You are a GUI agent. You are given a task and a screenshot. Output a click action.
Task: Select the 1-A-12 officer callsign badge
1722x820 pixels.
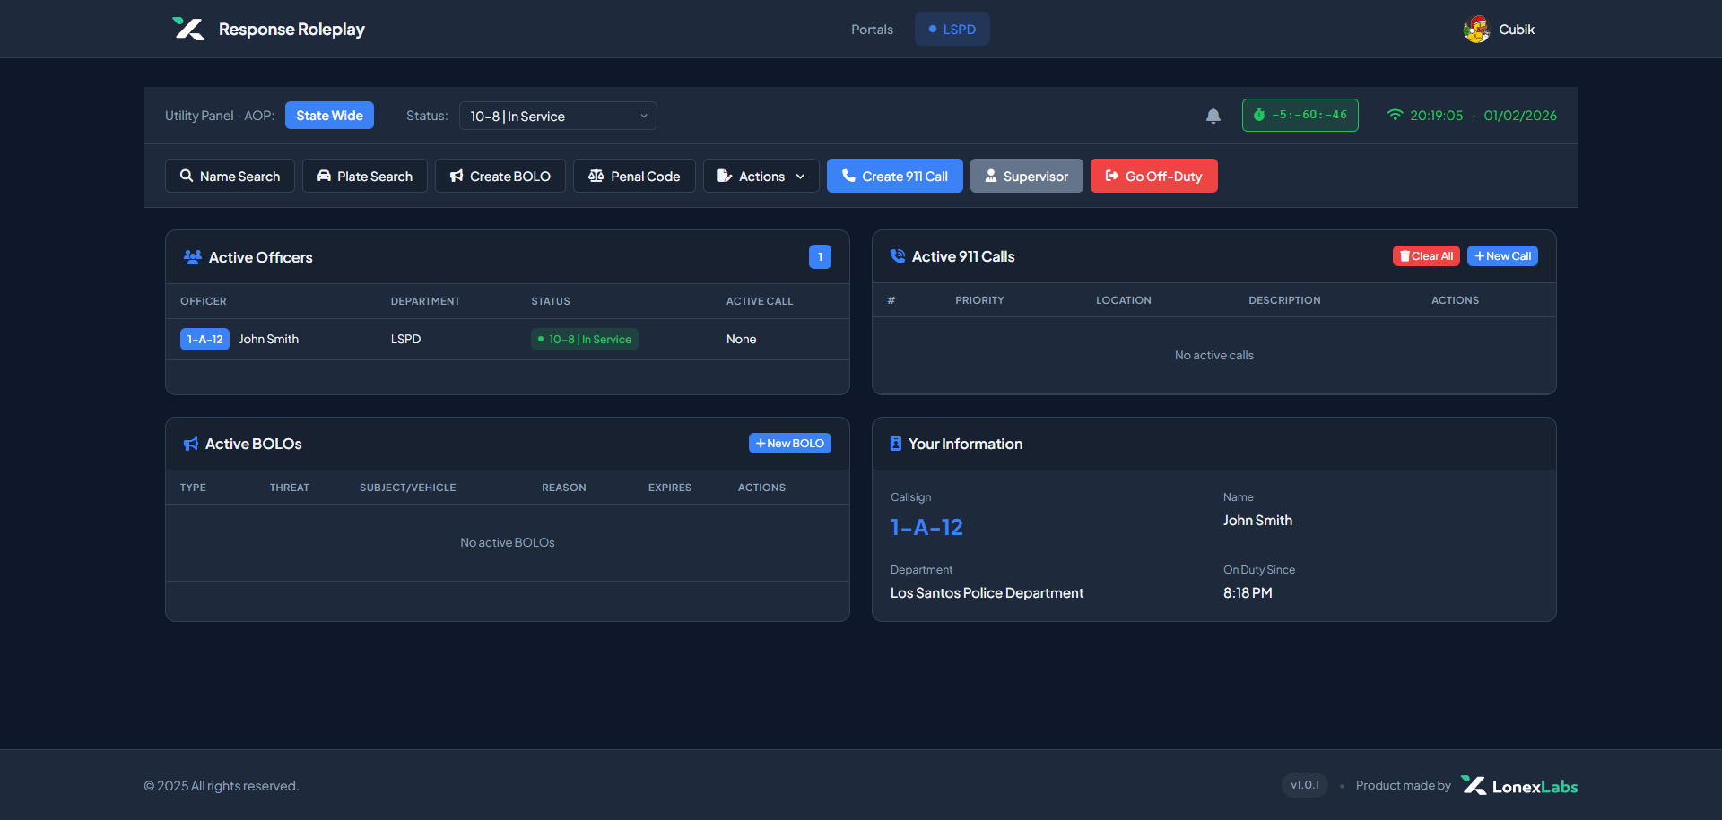(x=204, y=339)
